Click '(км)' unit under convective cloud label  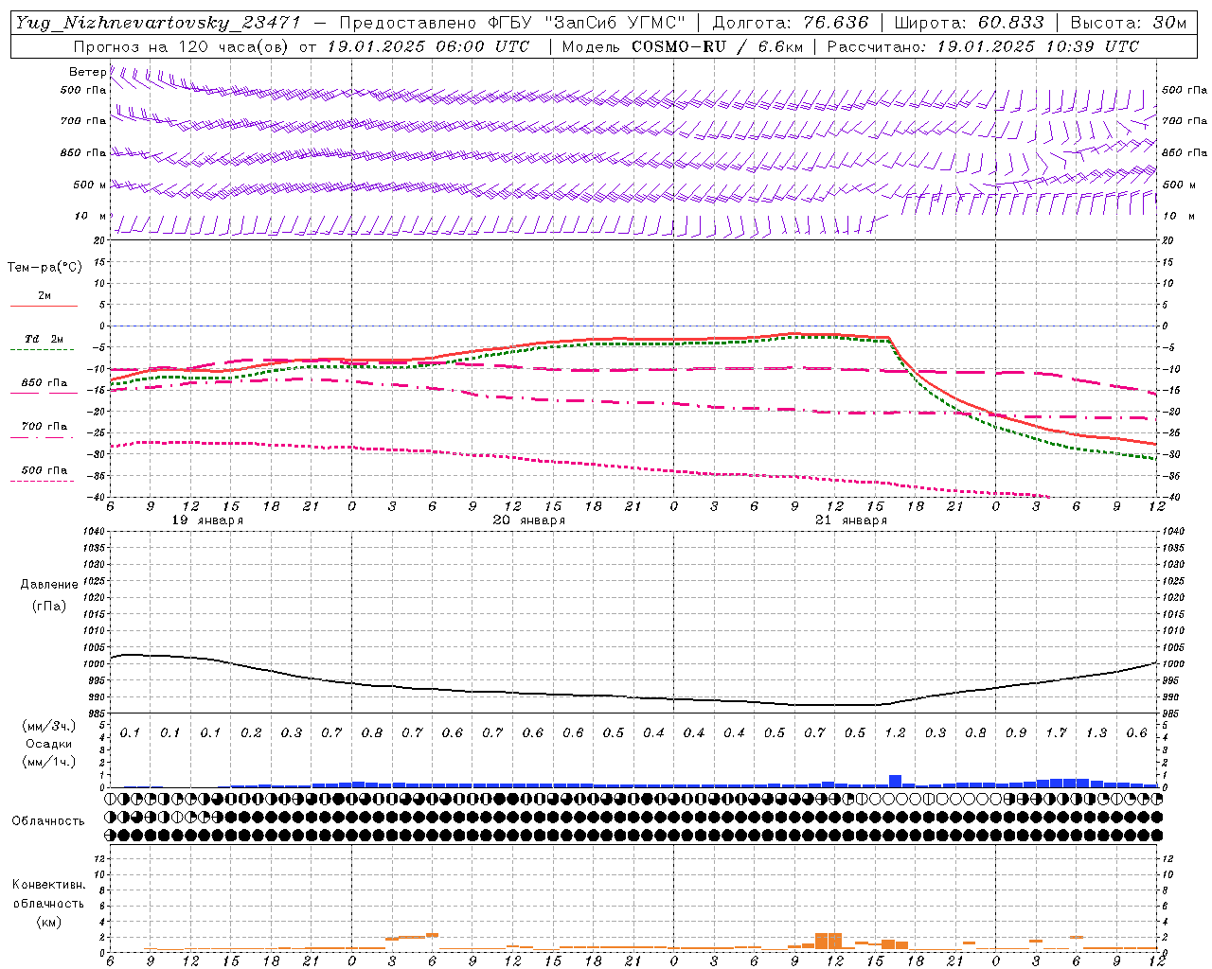(x=48, y=922)
